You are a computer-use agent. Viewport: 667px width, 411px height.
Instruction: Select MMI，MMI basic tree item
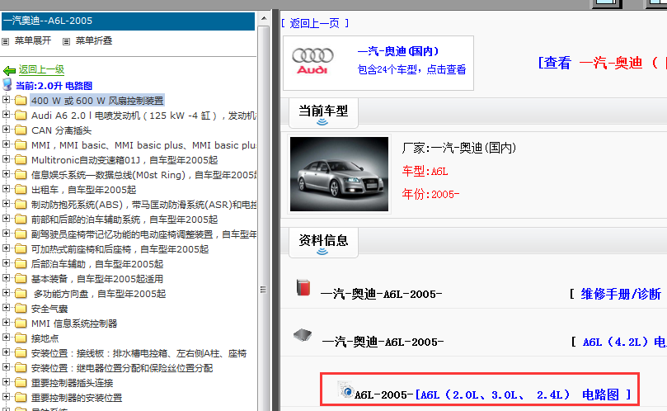143,145
